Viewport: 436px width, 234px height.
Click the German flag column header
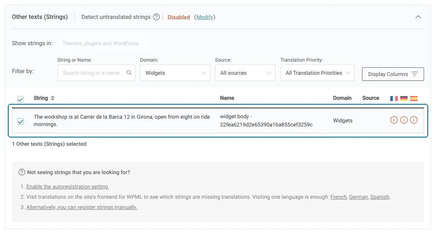tap(404, 98)
